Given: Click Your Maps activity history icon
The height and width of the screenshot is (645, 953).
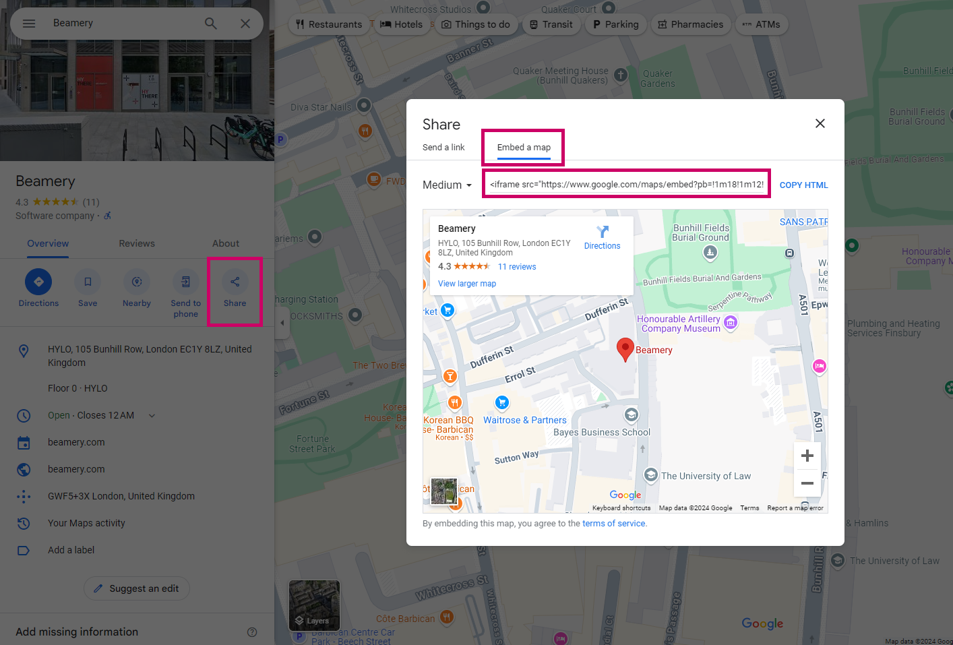Looking at the screenshot, I should point(24,524).
